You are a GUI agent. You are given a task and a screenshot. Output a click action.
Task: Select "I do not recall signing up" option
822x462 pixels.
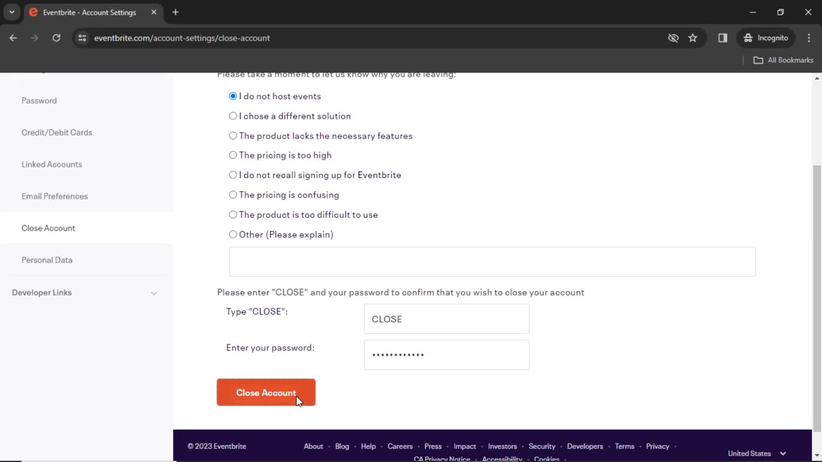[233, 175]
